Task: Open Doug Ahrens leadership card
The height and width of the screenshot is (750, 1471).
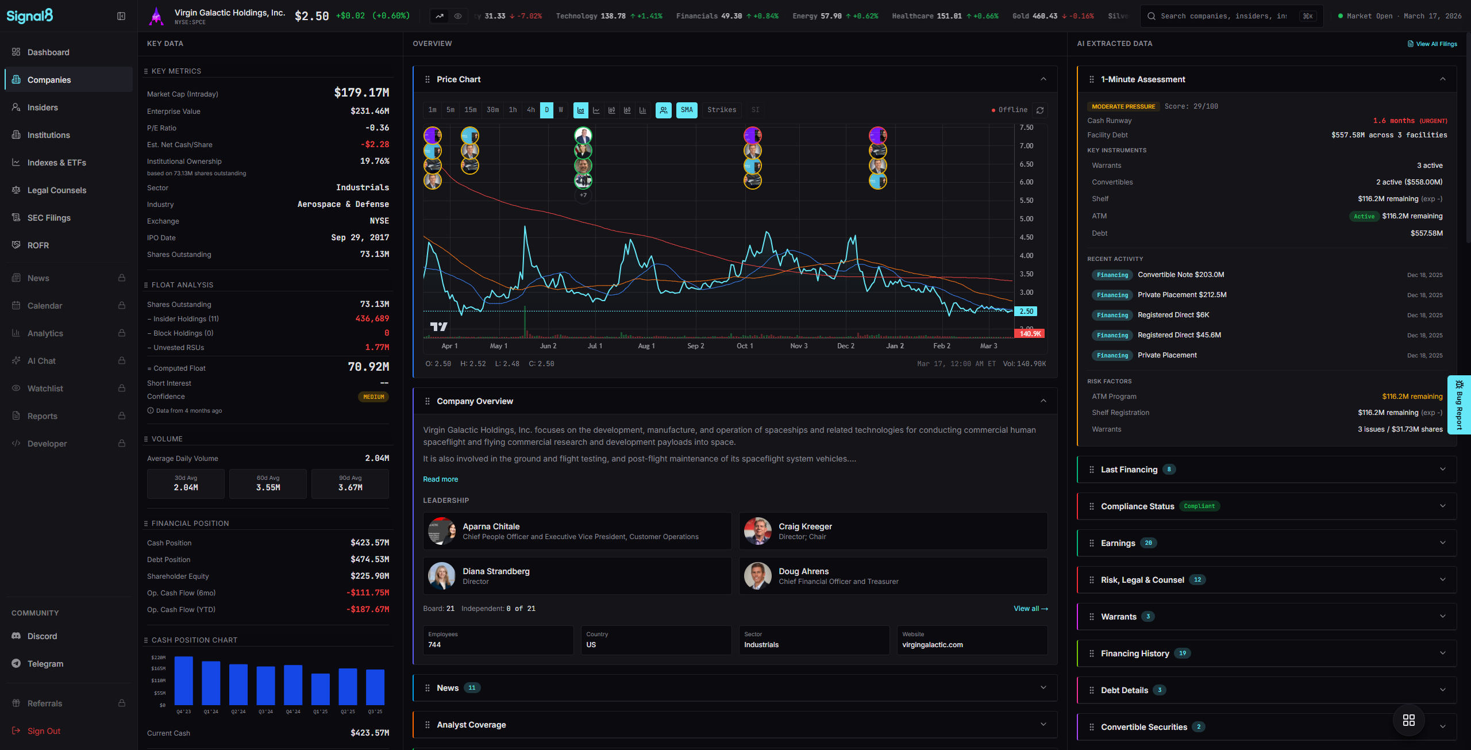Action: pyautogui.click(x=894, y=576)
